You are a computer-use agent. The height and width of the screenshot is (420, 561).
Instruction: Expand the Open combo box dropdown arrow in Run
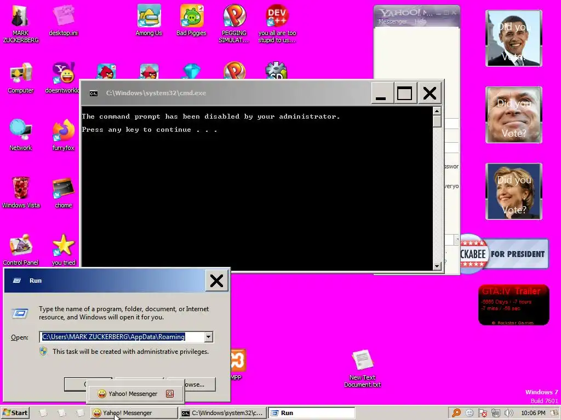pyautogui.click(x=208, y=337)
